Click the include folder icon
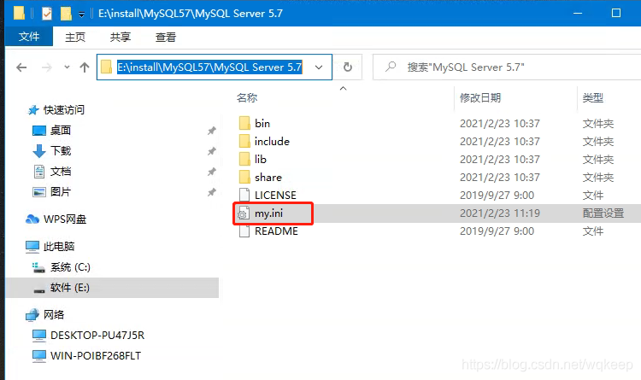Image resolution: width=641 pixels, height=380 pixels. [244, 141]
